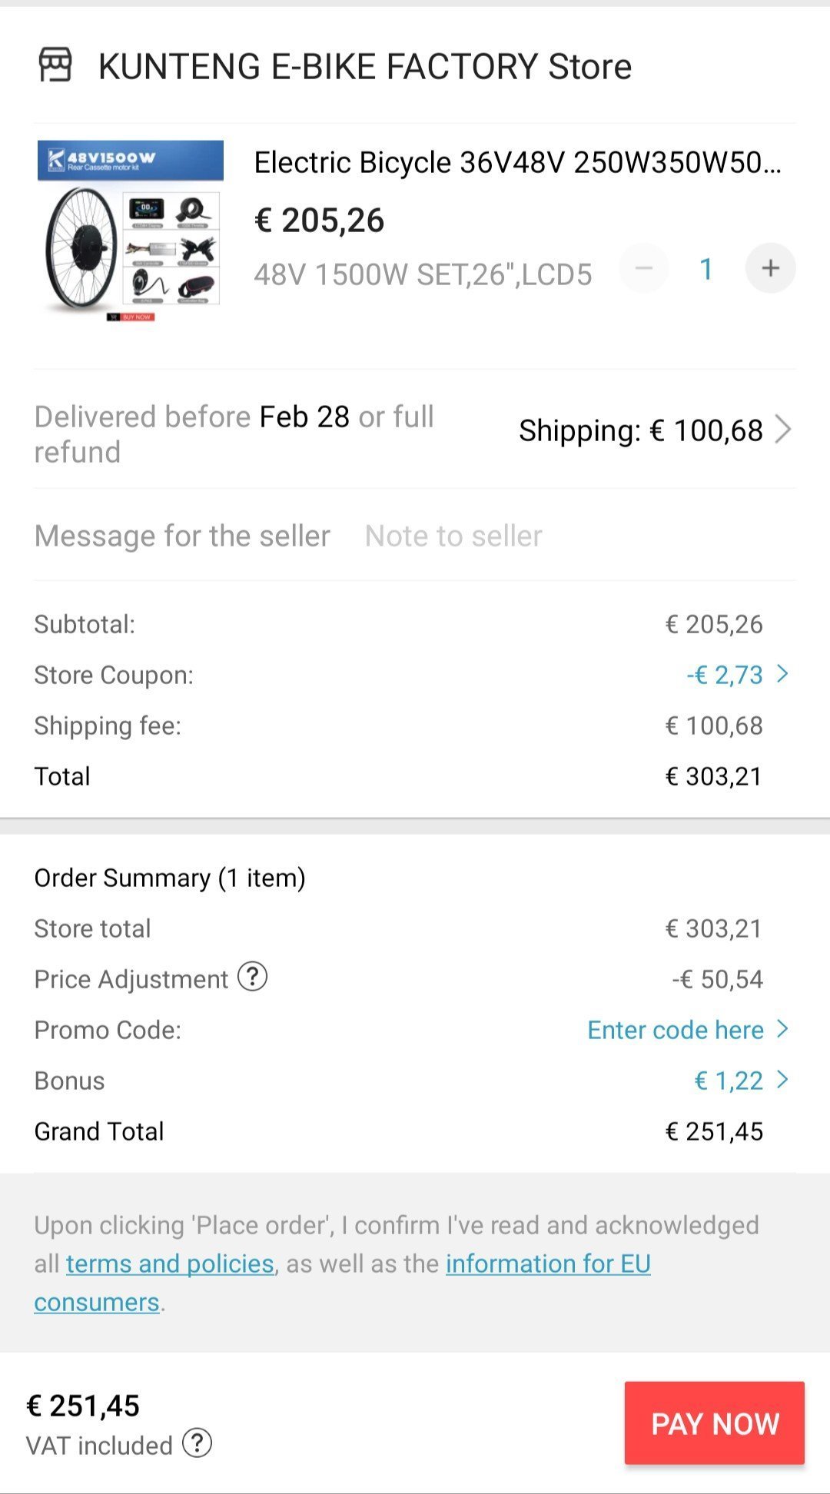Increase quantity with the plus button
The height and width of the screenshot is (1494, 830).
point(770,268)
